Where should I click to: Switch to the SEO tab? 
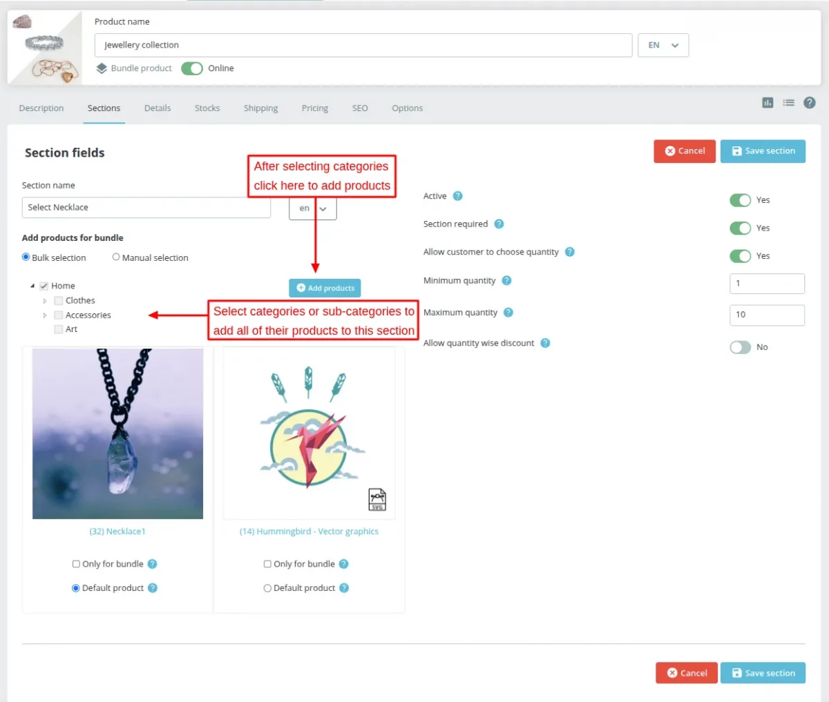click(x=360, y=108)
